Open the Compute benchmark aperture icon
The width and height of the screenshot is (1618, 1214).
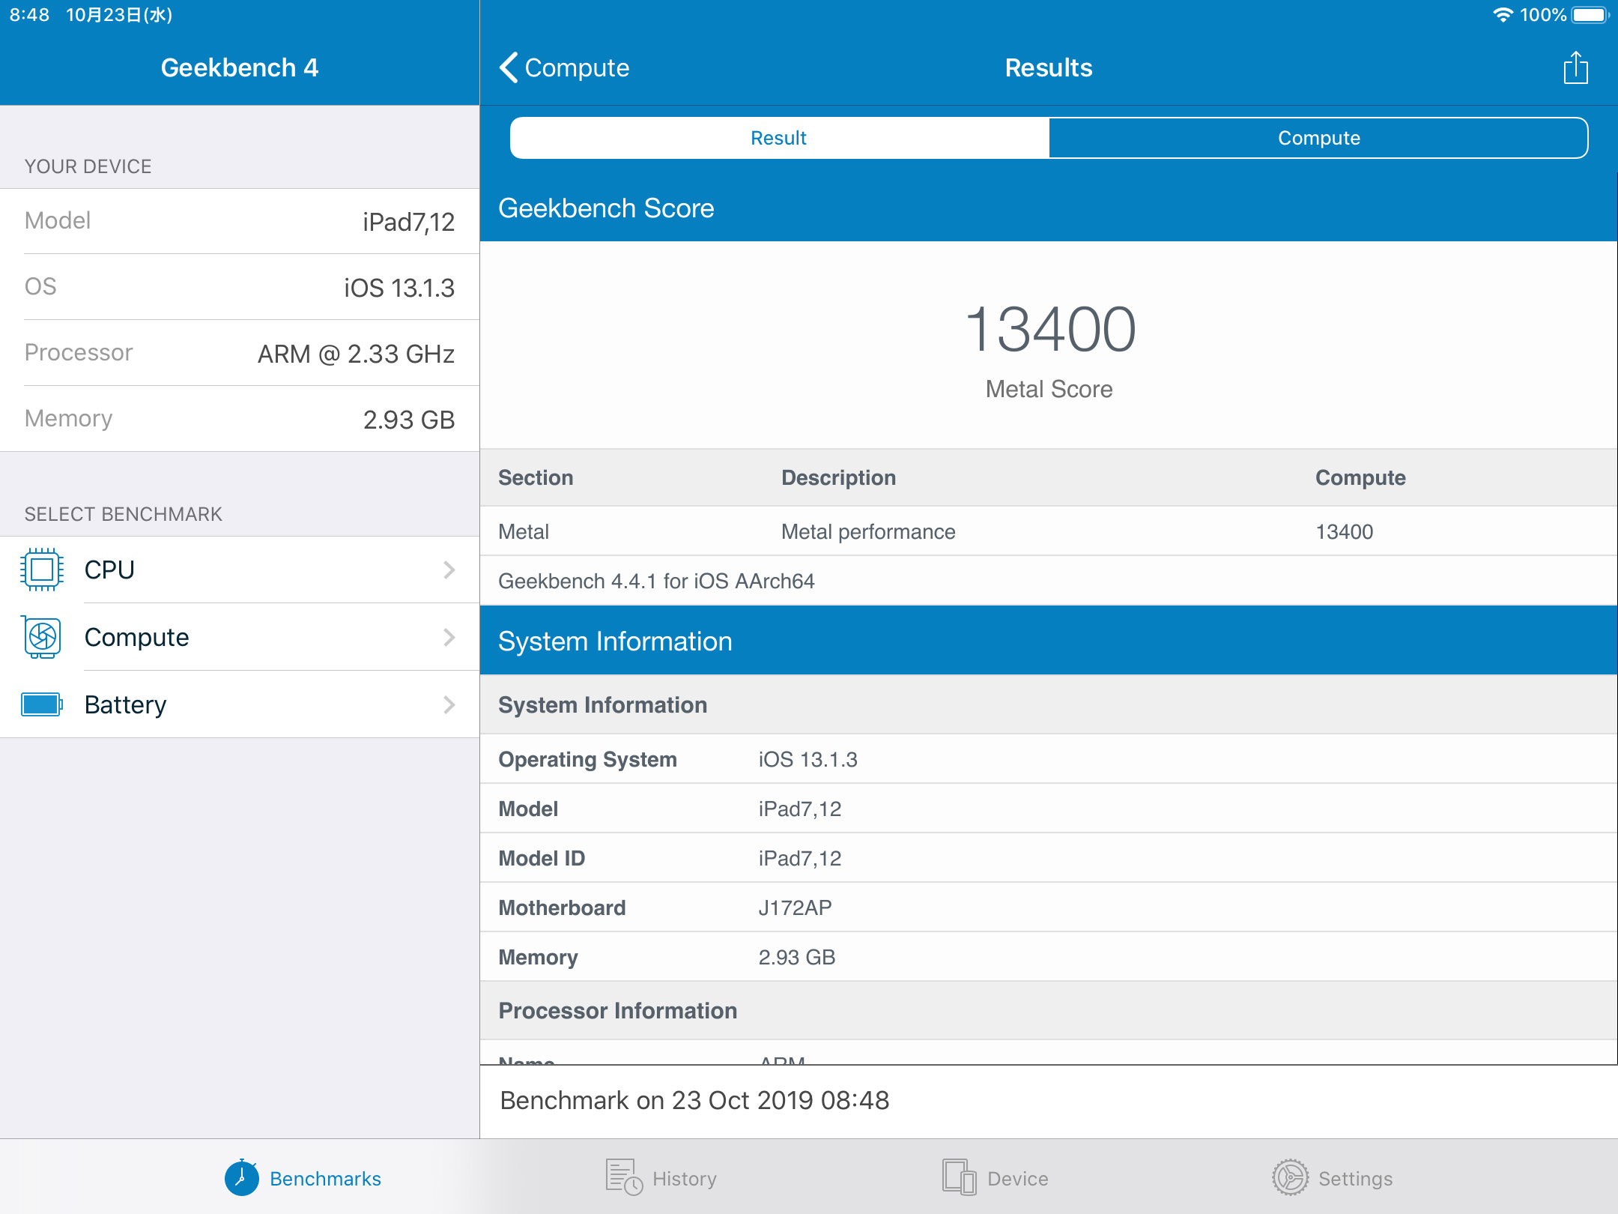point(43,637)
